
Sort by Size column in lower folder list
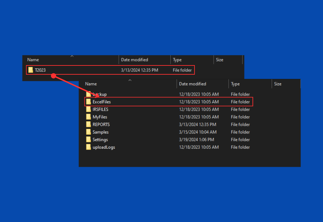click(278, 84)
